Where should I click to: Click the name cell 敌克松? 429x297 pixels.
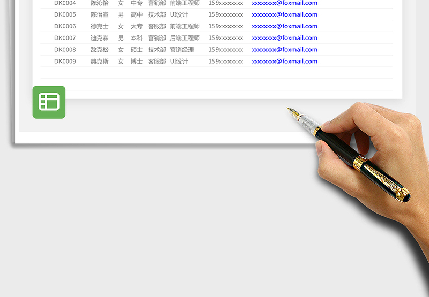(100, 50)
